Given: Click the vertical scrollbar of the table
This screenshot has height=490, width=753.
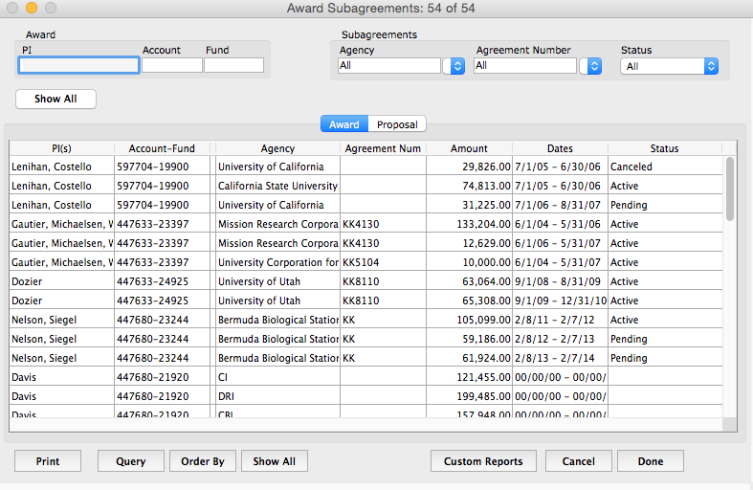Looking at the screenshot, I should (x=730, y=287).
